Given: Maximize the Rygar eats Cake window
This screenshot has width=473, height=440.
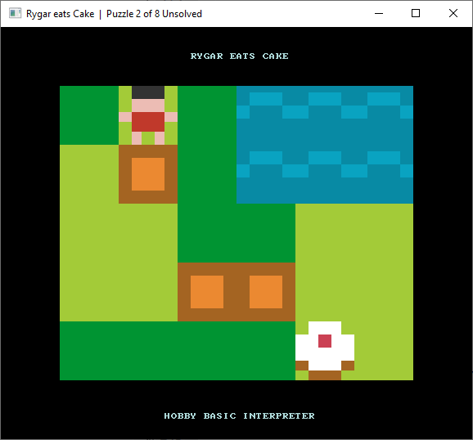Looking at the screenshot, I should pos(416,14).
